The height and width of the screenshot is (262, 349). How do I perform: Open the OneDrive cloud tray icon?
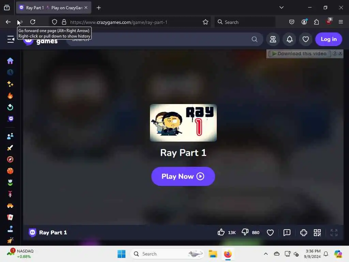277,254
